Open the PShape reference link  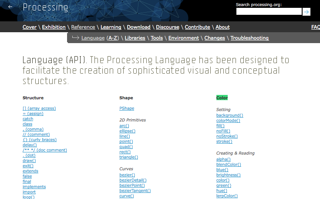pos(127,108)
